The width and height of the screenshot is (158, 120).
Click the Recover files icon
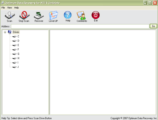[39, 16]
